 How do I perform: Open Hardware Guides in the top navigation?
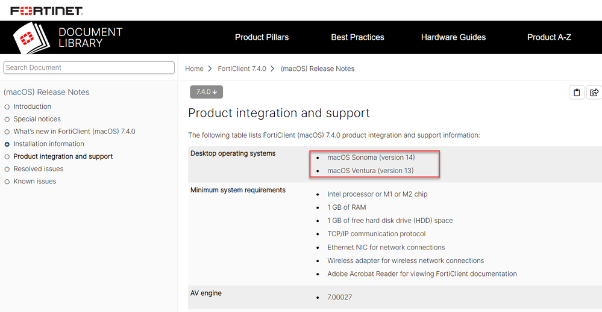tap(453, 37)
